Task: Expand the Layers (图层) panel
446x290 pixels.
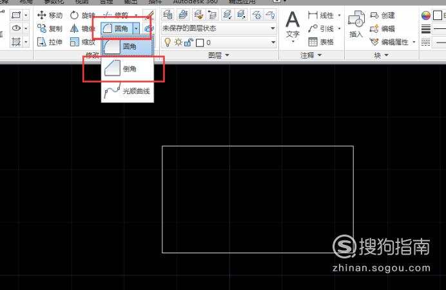Action: [x=218, y=55]
